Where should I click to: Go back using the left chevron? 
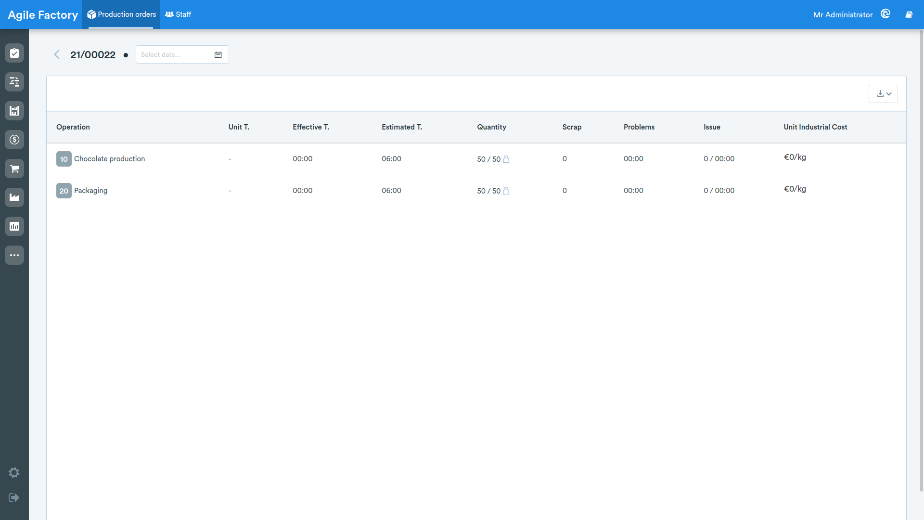point(57,54)
